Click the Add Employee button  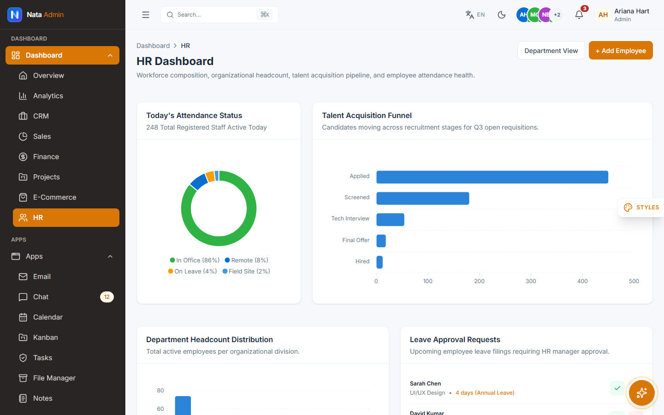[621, 51]
